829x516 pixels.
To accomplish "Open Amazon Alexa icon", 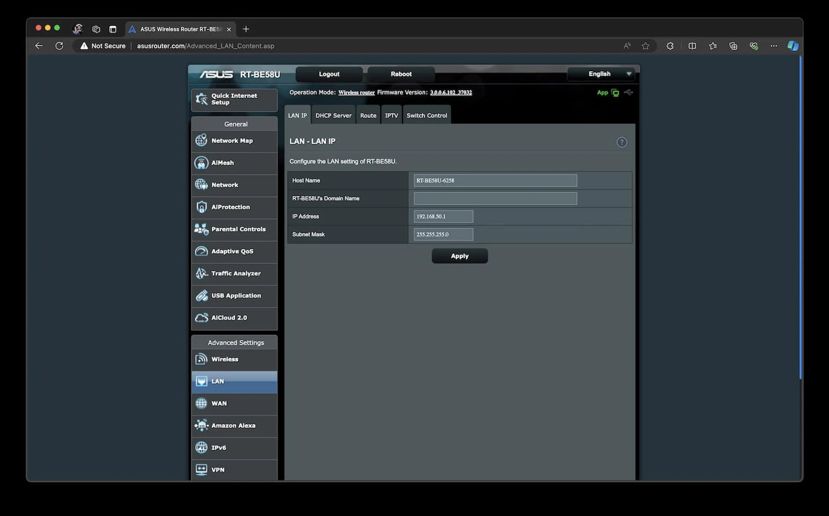I will (x=201, y=425).
